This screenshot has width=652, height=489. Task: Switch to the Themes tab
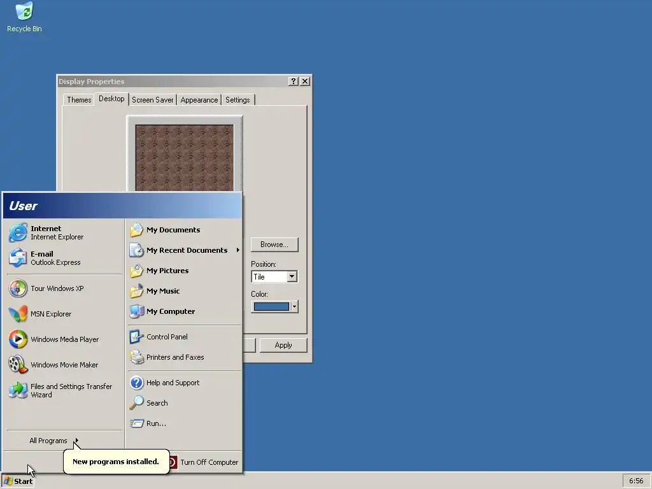tap(79, 100)
